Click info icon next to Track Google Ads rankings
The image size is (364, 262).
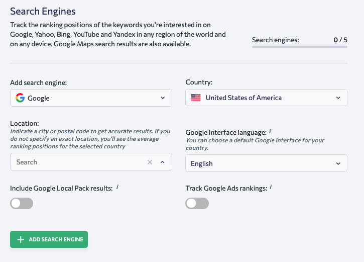point(271,187)
